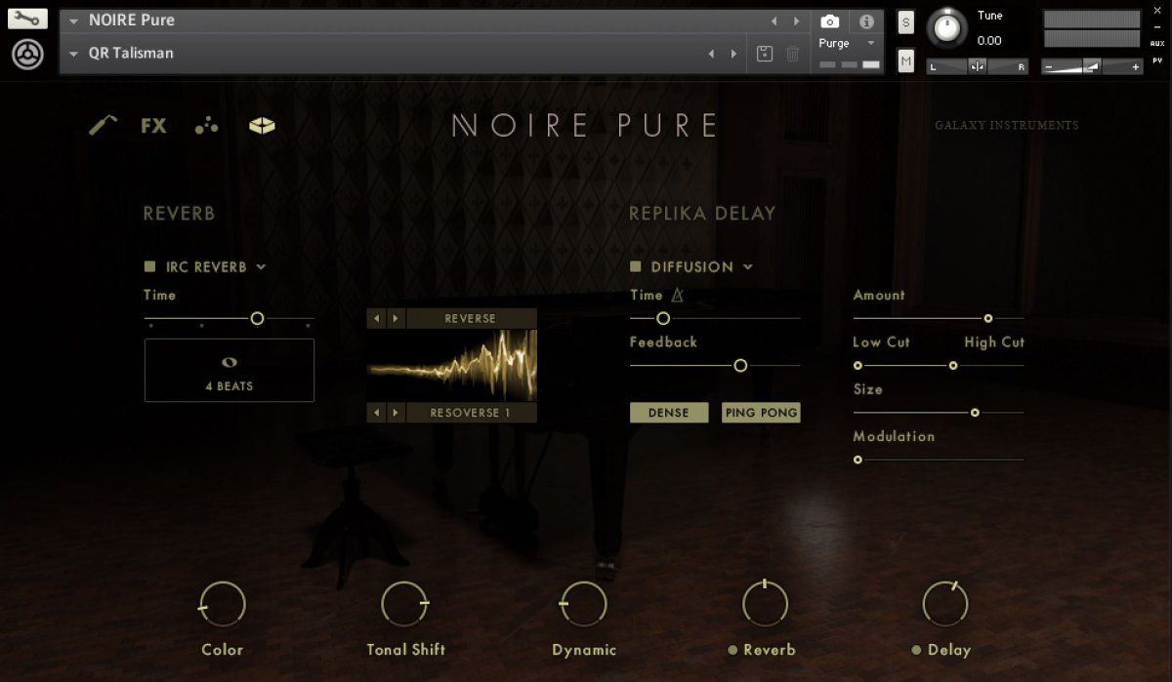Open the REVERSE category list
The width and height of the screenshot is (1172, 682).
(x=471, y=318)
